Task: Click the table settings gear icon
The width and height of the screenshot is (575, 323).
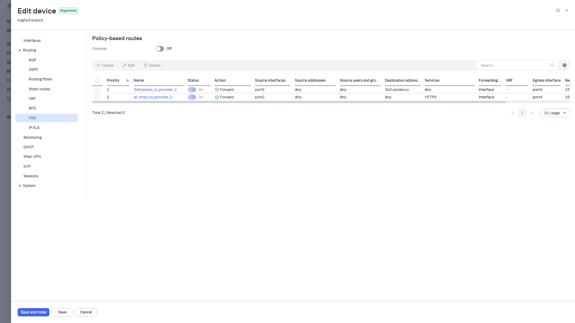Action: point(565,65)
